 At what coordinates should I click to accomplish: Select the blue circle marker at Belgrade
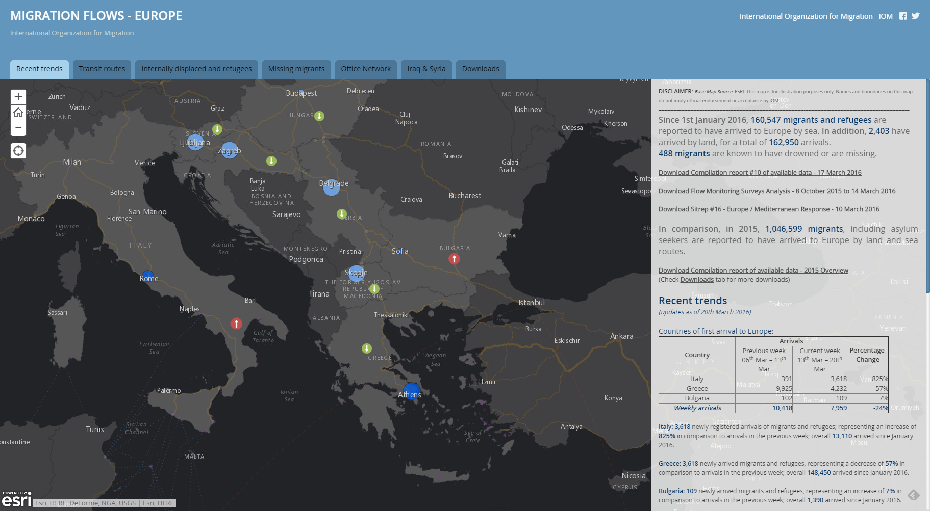(332, 187)
